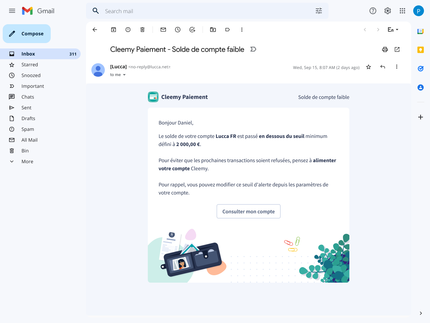Compose a new email
The height and width of the screenshot is (323, 430).
[27, 34]
